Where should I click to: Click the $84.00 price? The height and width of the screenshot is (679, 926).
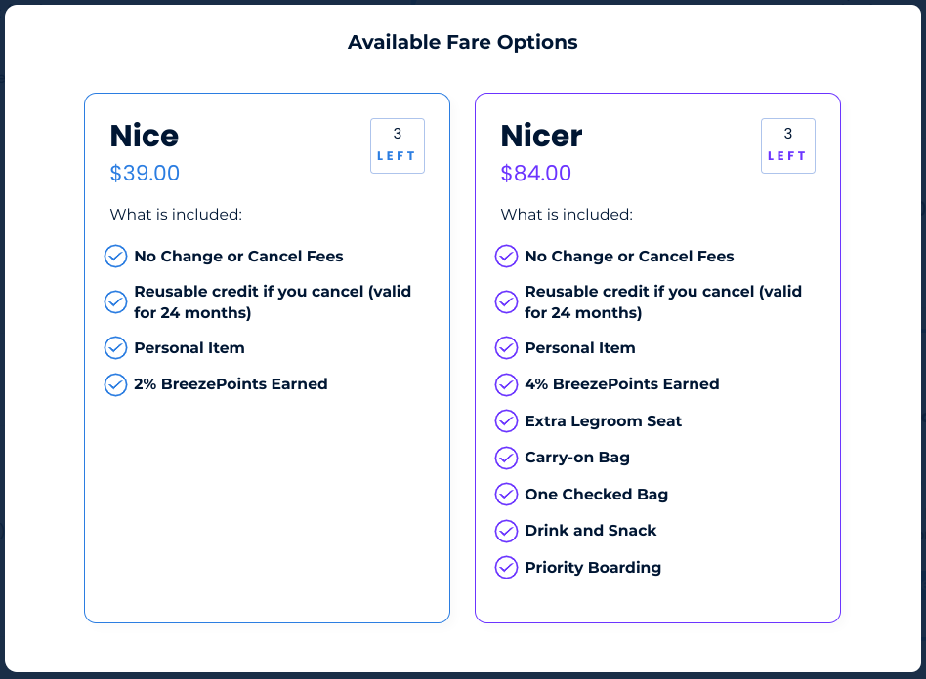click(x=535, y=173)
